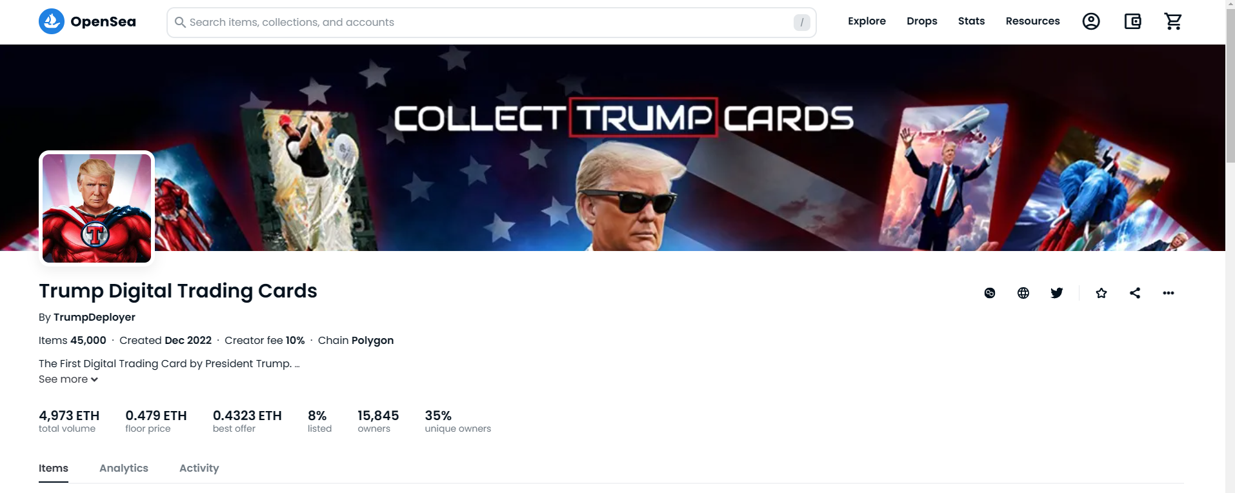Screen dimensions: 1235x493
Task: Open the collection website globe icon
Action: pyautogui.click(x=1023, y=293)
